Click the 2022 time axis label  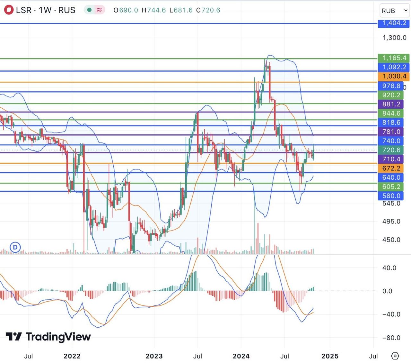[x=72, y=356]
